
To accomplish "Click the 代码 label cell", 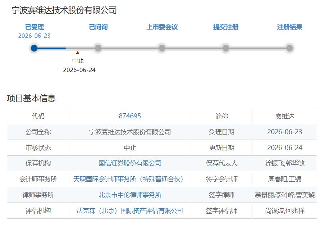I will click(38, 116).
